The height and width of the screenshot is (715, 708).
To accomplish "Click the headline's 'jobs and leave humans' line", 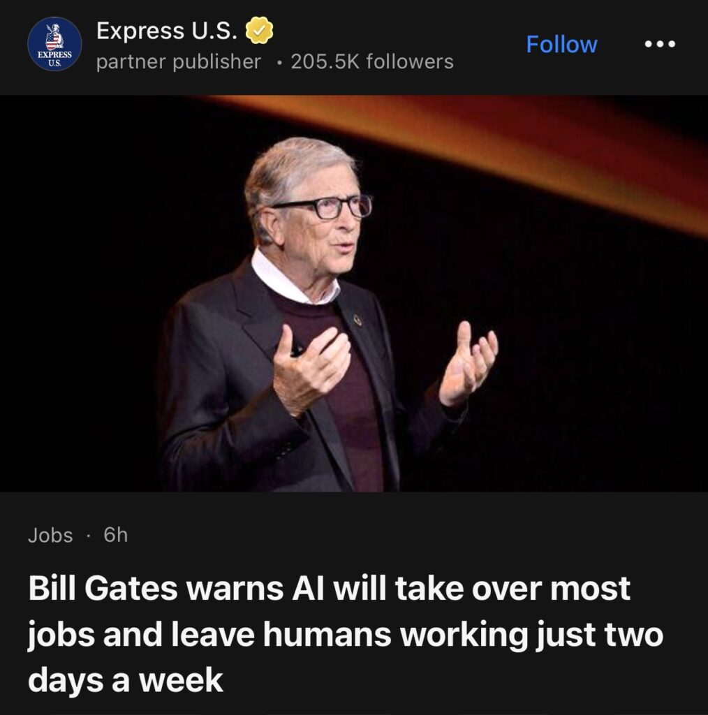I will pos(346,634).
